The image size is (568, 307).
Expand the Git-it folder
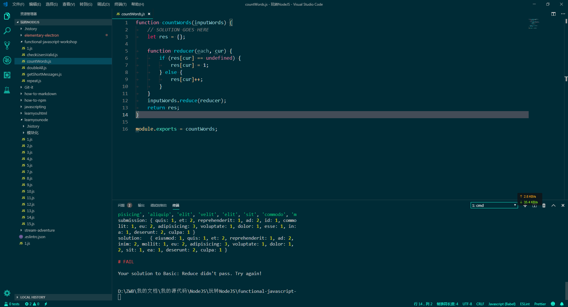tap(29, 87)
